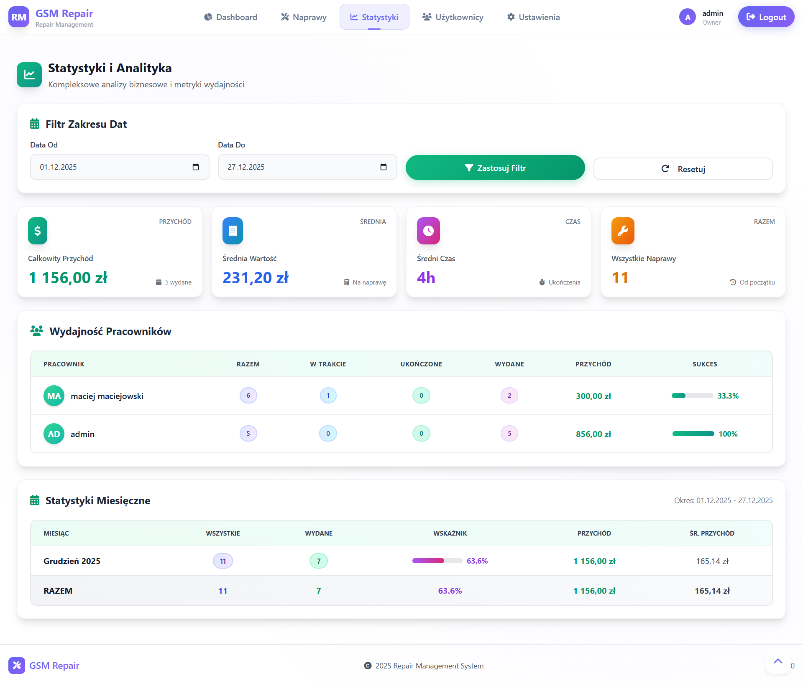Click the green chart icon beside Statystyki i Analityka
Image resolution: width=803 pixels, height=686 pixels.
[29, 75]
